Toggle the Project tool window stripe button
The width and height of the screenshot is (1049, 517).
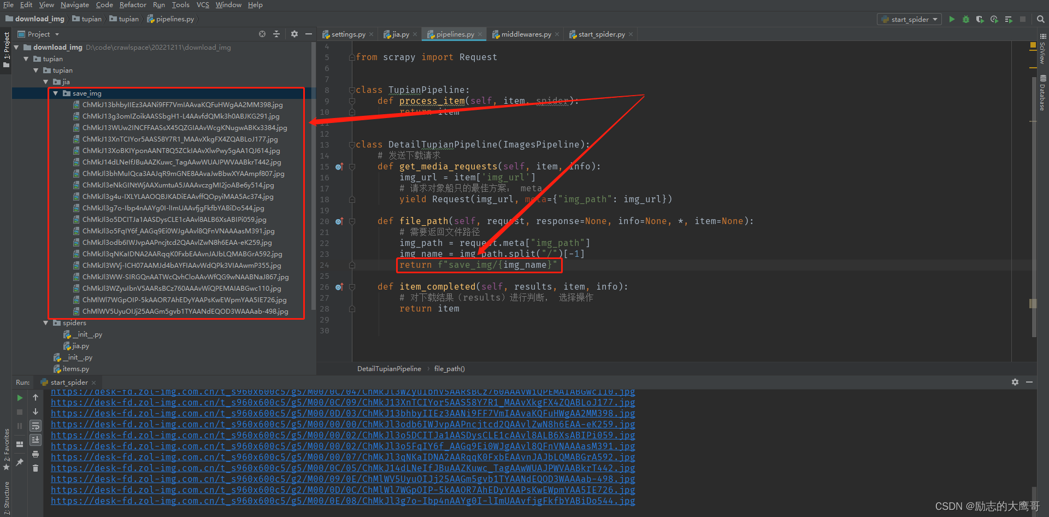click(6, 50)
